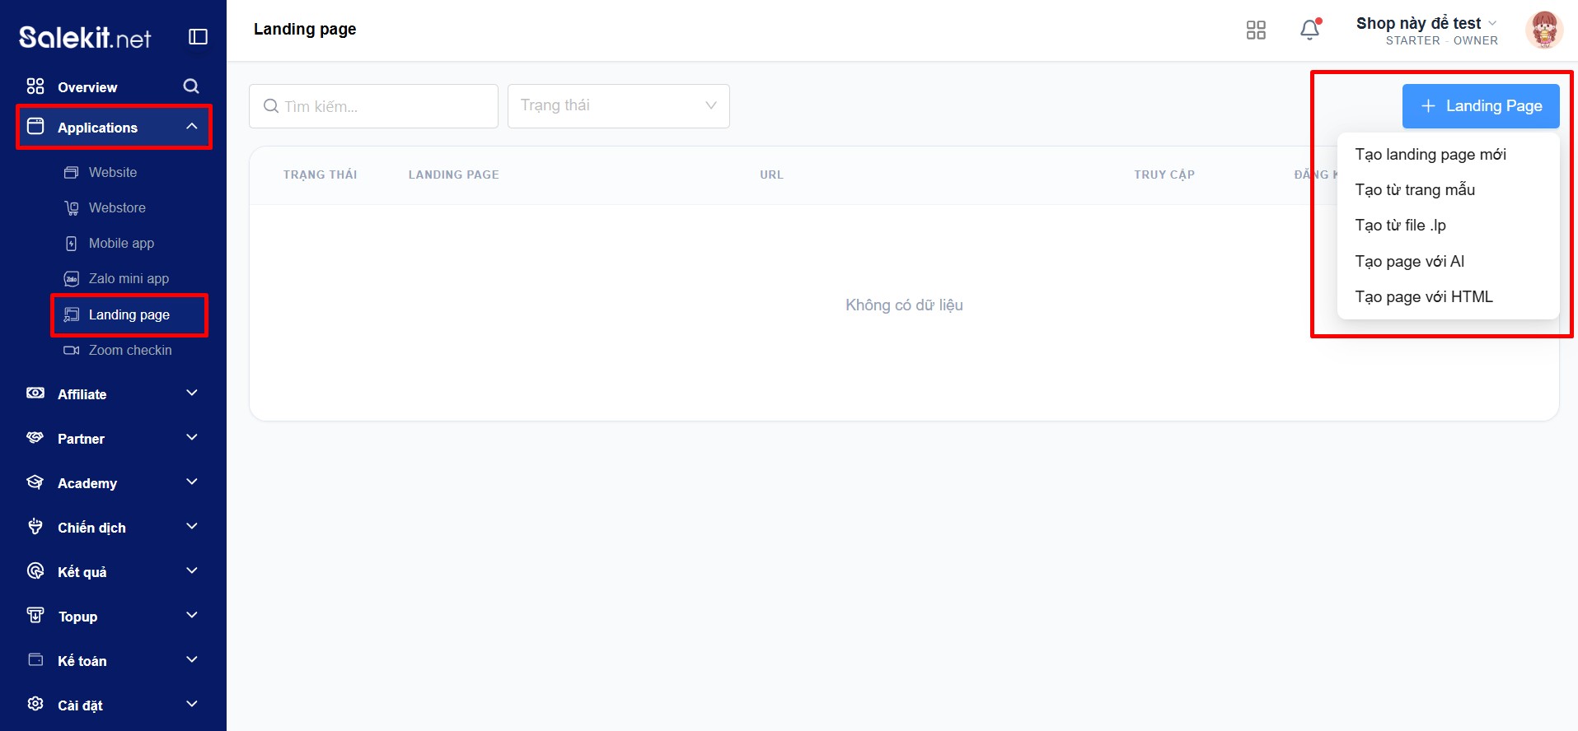Screen dimensions: 1578x731
Task: Select 'Tạo landing page mới' option
Action: click(1431, 155)
